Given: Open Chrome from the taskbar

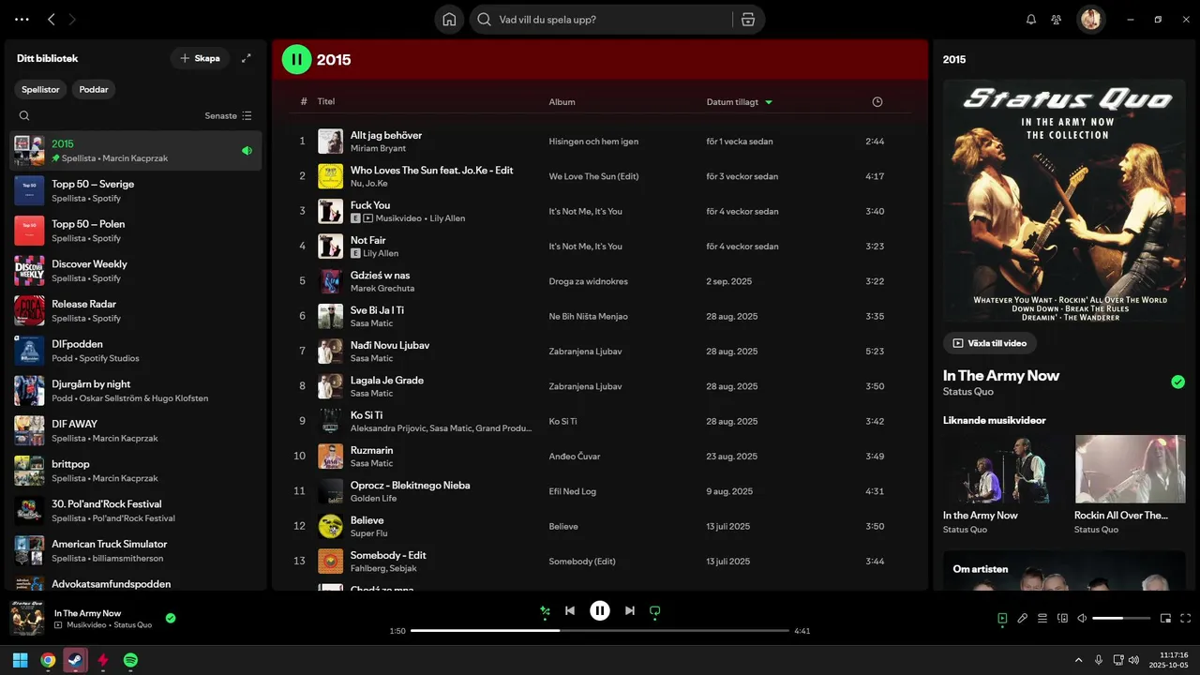Looking at the screenshot, I should coord(48,660).
